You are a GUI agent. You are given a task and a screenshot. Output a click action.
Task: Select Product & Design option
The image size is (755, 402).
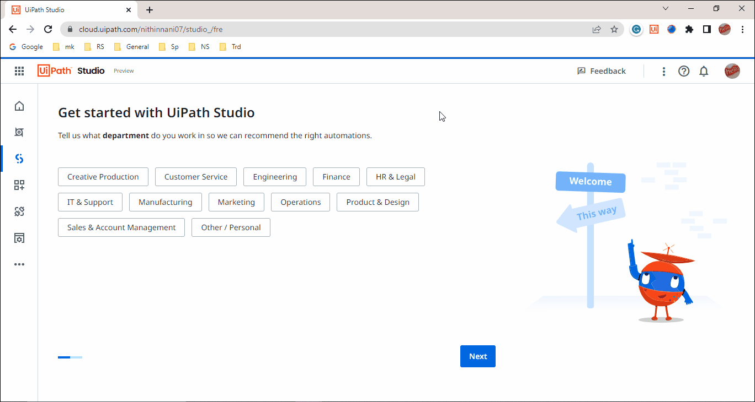[378, 202]
